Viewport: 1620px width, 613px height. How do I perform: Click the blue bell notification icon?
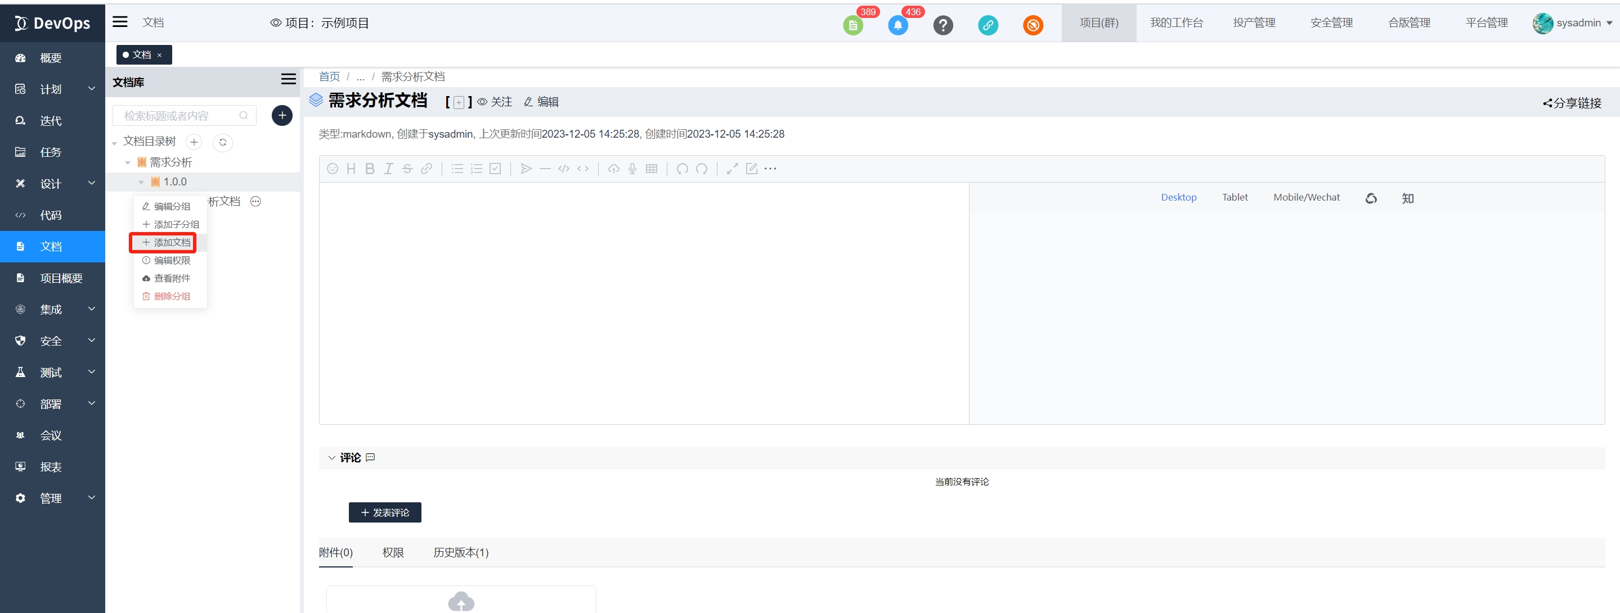(897, 25)
